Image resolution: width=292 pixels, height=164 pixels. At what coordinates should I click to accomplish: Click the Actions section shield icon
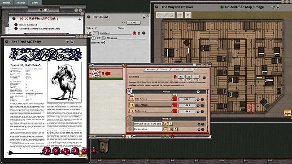[130, 91]
